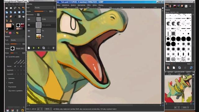The height and width of the screenshot is (112, 199).
Task: Click the navigation preview thumbnail
Action: coord(178,89)
